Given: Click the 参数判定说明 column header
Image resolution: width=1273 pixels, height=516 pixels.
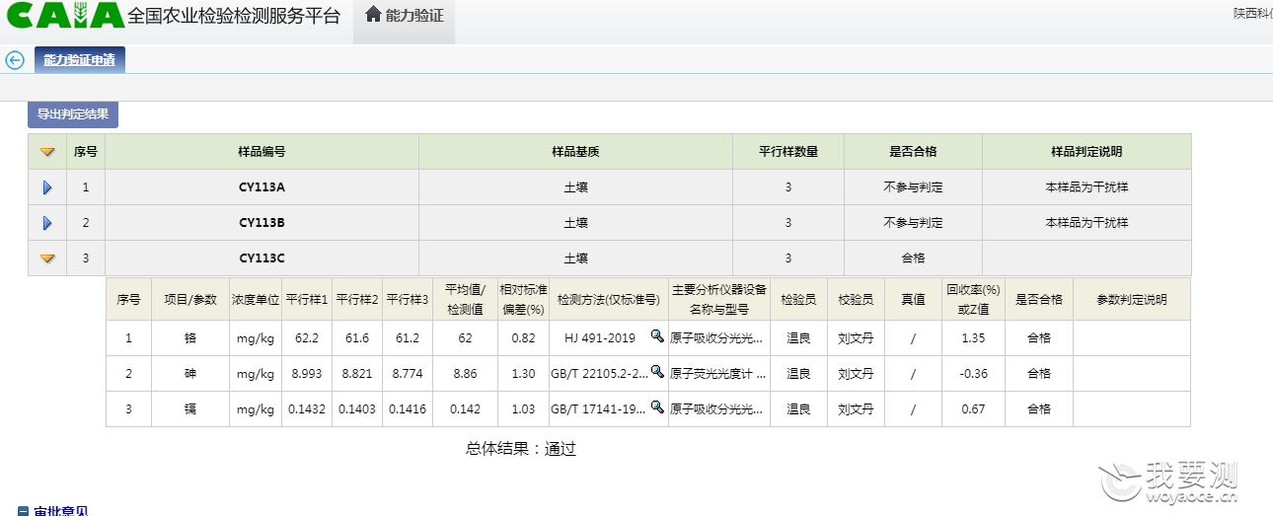Looking at the screenshot, I should pos(1131,300).
